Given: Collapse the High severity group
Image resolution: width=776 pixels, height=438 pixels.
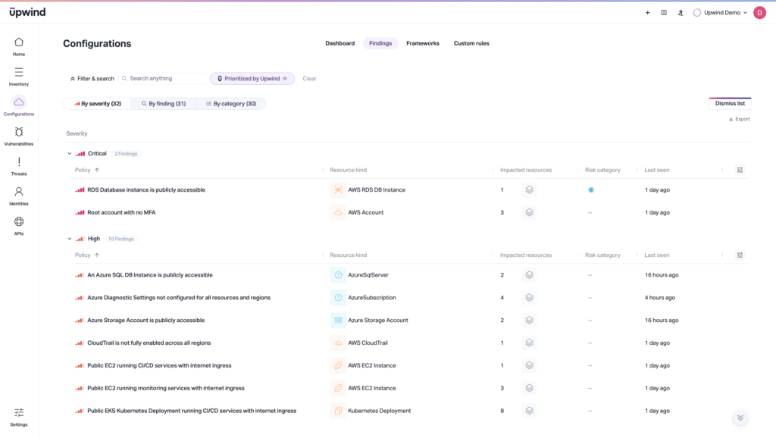Looking at the screenshot, I should coord(69,238).
